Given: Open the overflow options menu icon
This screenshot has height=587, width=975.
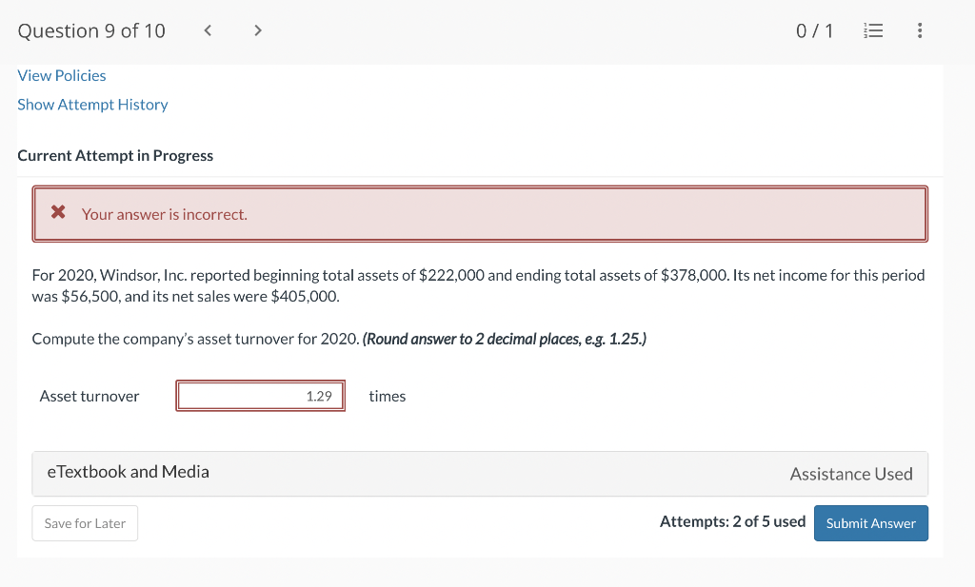Looking at the screenshot, I should coord(920,29).
